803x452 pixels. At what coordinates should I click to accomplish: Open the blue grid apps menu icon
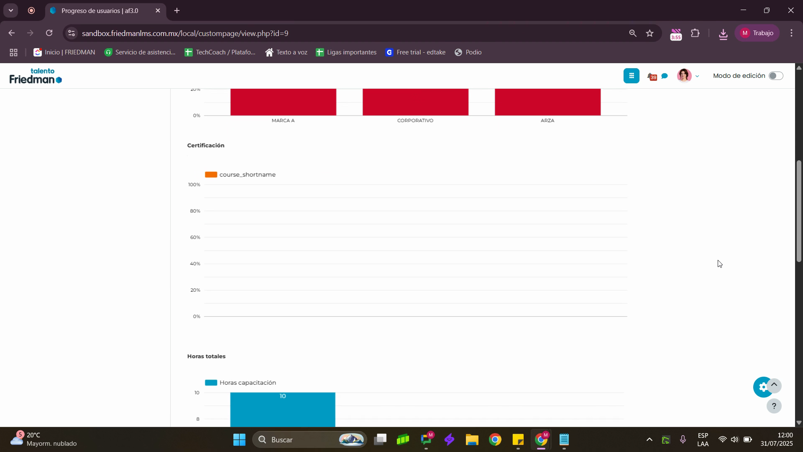click(631, 76)
